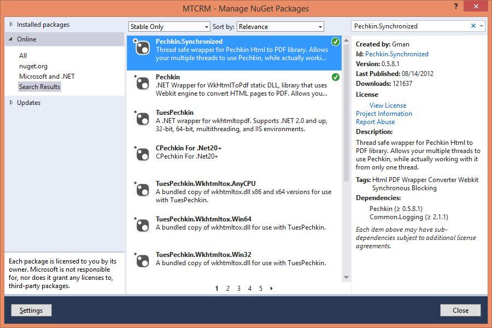This screenshot has height=328, width=492.
Task: Open the Stable Only dropdown
Action: click(169, 27)
